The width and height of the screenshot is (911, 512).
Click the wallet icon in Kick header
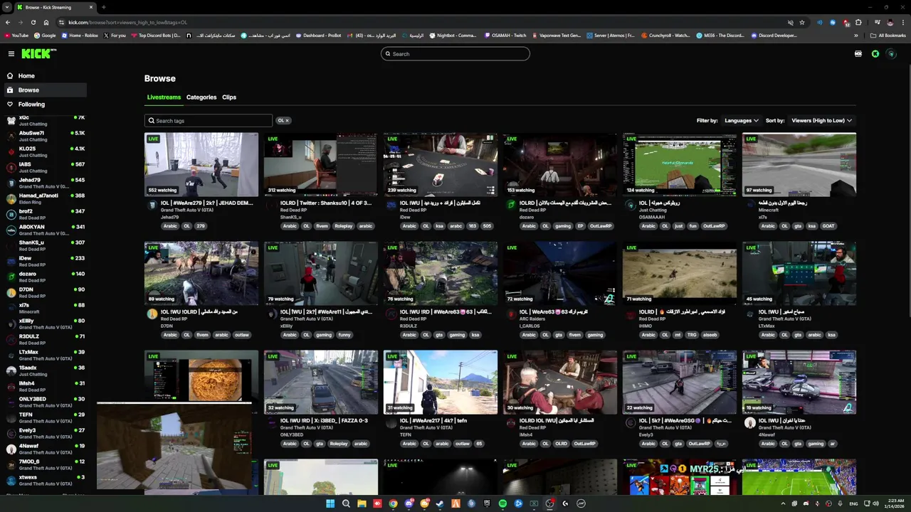pyautogui.click(x=858, y=53)
